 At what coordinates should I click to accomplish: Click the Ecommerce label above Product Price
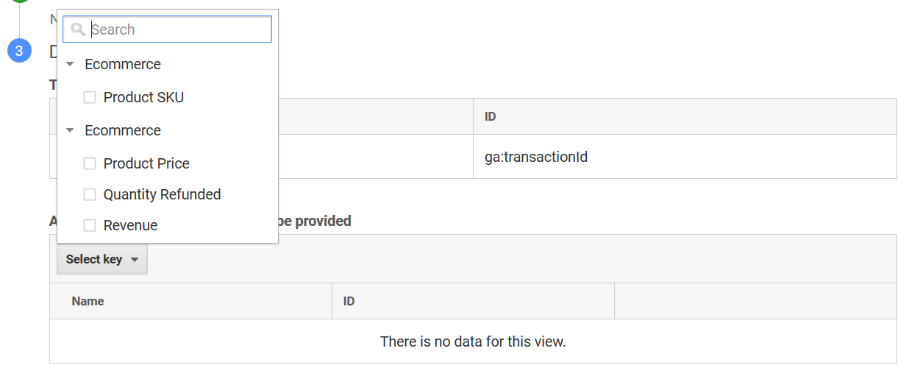click(x=123, y=131)
